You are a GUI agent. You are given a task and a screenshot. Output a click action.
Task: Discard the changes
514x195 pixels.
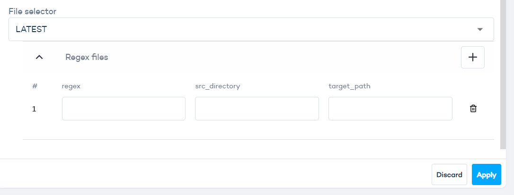click(449, 175)
